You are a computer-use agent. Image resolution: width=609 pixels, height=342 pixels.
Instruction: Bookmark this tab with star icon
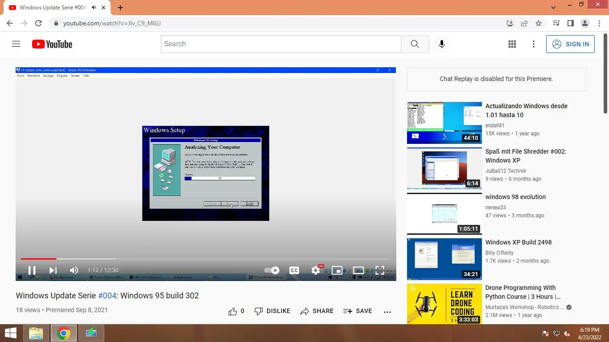[539, 23]
